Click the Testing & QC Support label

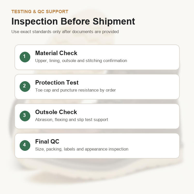[40, 11]
